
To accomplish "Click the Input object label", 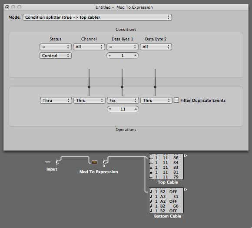I will click(x=52, y=169).
